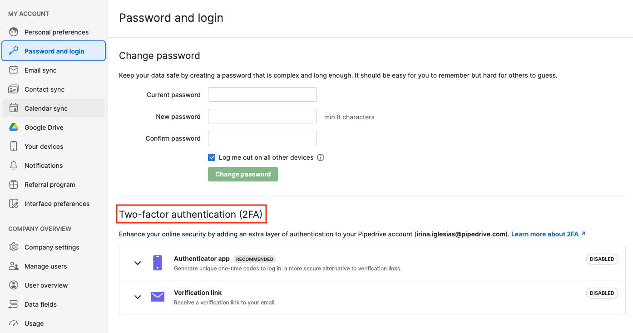Expand the Verification link section
This screenshot has width=633, height=333.
[x=138, y=297]
